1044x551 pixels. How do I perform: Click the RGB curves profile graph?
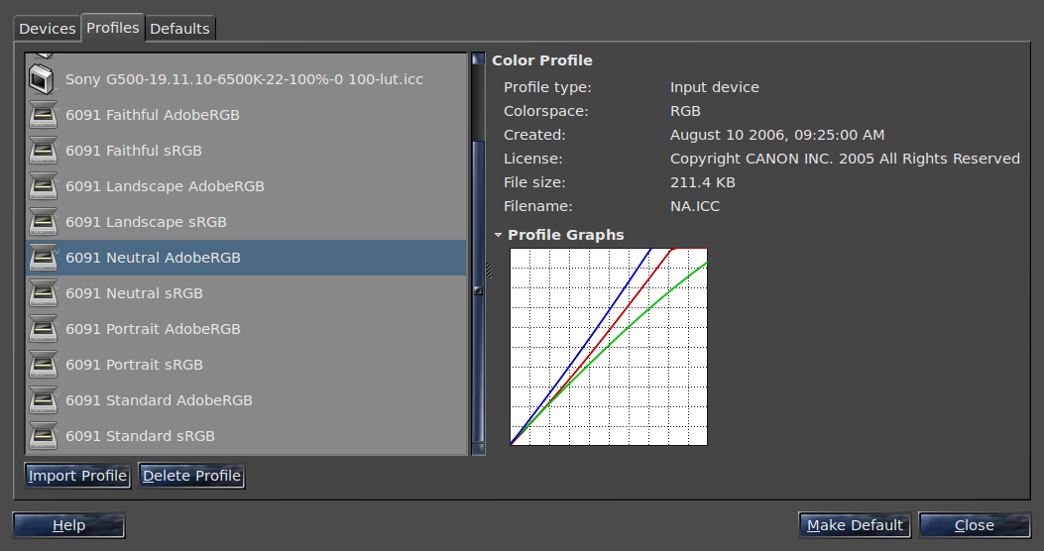[x=609, y=347]
